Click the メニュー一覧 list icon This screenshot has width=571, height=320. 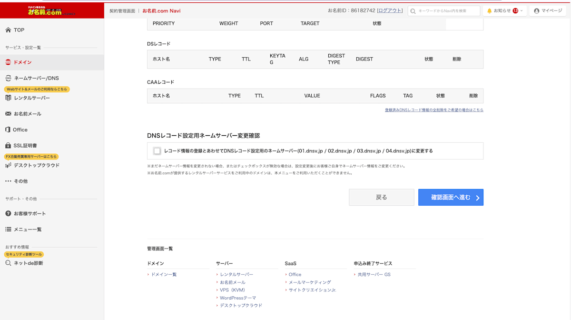8,229
